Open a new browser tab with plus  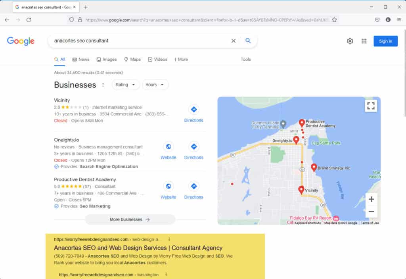[86, 7]
